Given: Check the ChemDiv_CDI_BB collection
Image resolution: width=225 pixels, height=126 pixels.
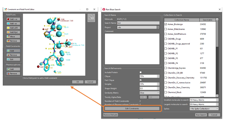Looking at the screenshot, I should point(166,73).
